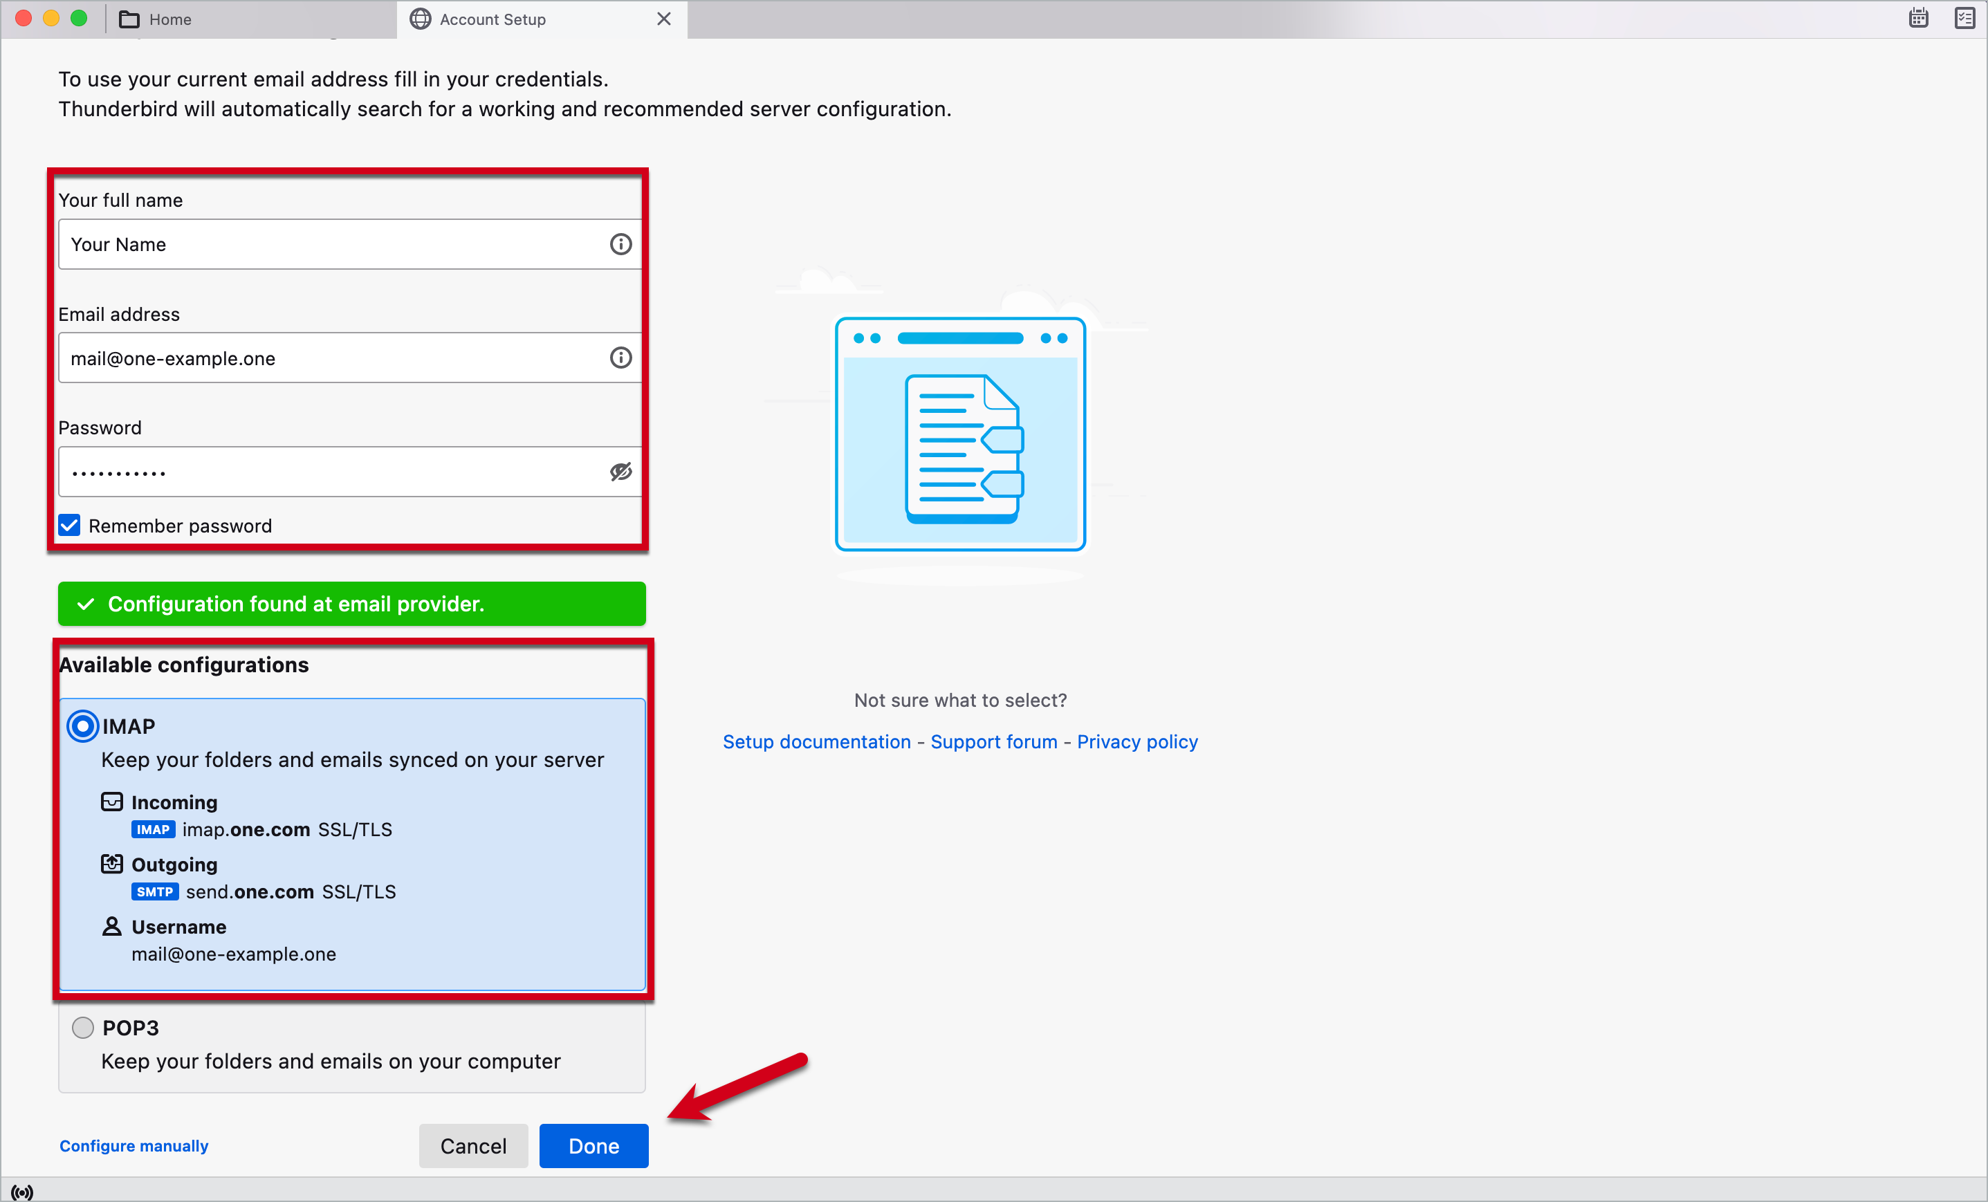Click the info icon beside Your full name field
The width and height of the screenshot is (1988, 1202).
click(x=620, y=243)
